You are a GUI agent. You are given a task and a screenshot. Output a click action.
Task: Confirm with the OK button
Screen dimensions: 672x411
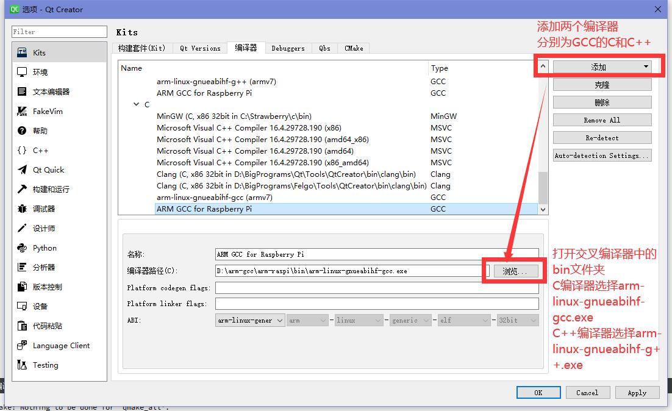[x=538, y=393]
